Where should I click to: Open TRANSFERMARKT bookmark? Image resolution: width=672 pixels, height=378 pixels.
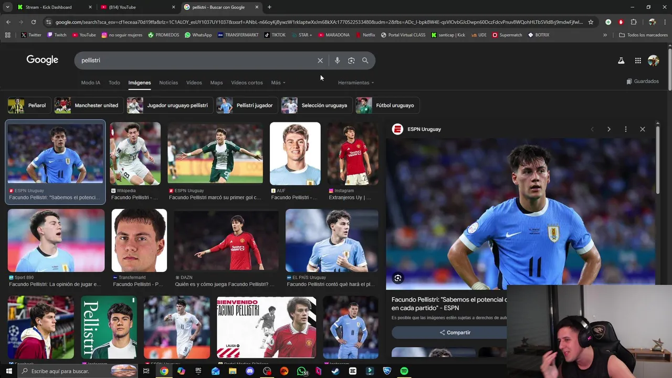tap(238, 35)
